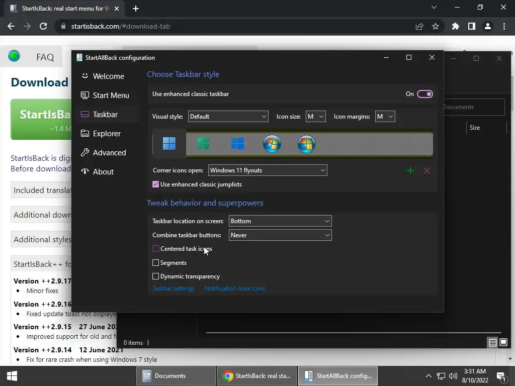Switch to Chrome StartIsBack taskbar button
Image resolution: width=515 pixels, height=386 pixels.
[257, 376]
